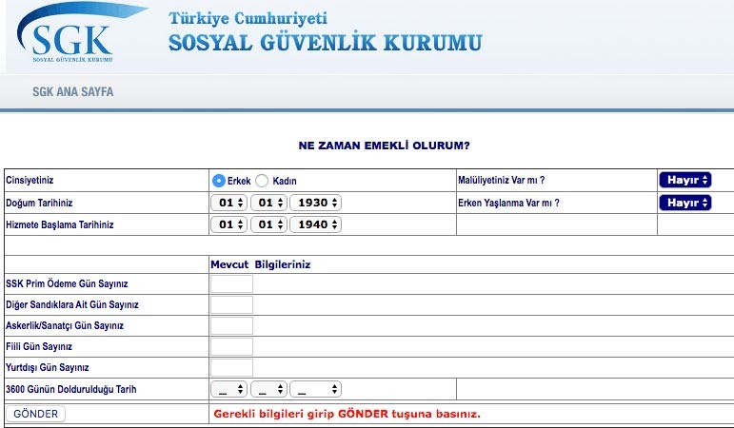
Task: Expand the Erken Yaşlanma Var mı dropdown
Action: coord(684,203)
